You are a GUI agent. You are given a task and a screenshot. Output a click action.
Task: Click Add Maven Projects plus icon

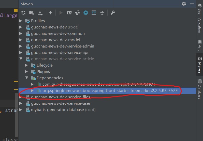point(50,13)
